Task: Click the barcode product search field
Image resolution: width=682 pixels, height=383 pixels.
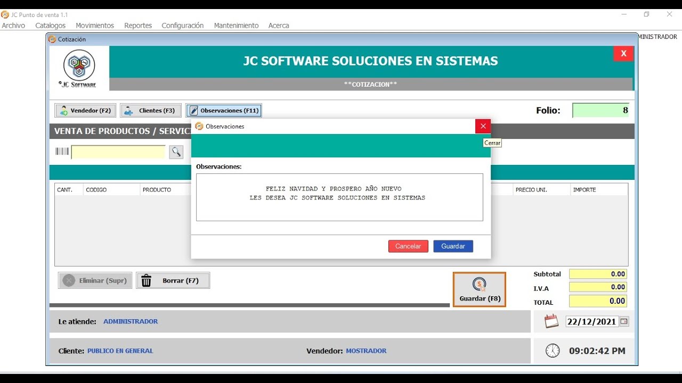Action: pyautogui.click(x=119, y=152)
